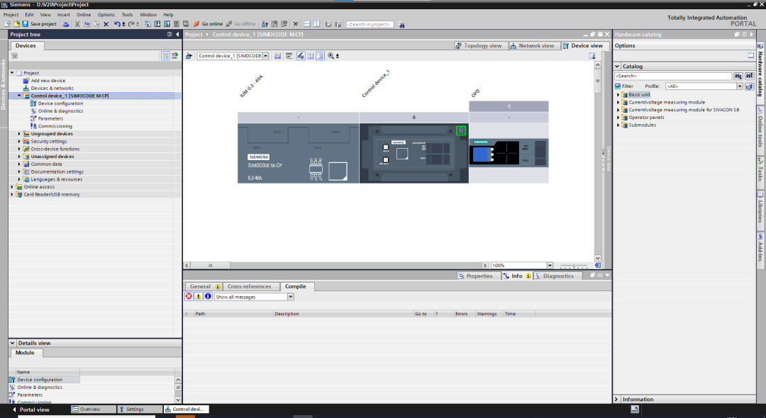Image resolution: width=766 pixels, height=418 pixels.
Task: Expand the Submodules catalog folder
Action: pyautogui.click(x=618, y=125)
